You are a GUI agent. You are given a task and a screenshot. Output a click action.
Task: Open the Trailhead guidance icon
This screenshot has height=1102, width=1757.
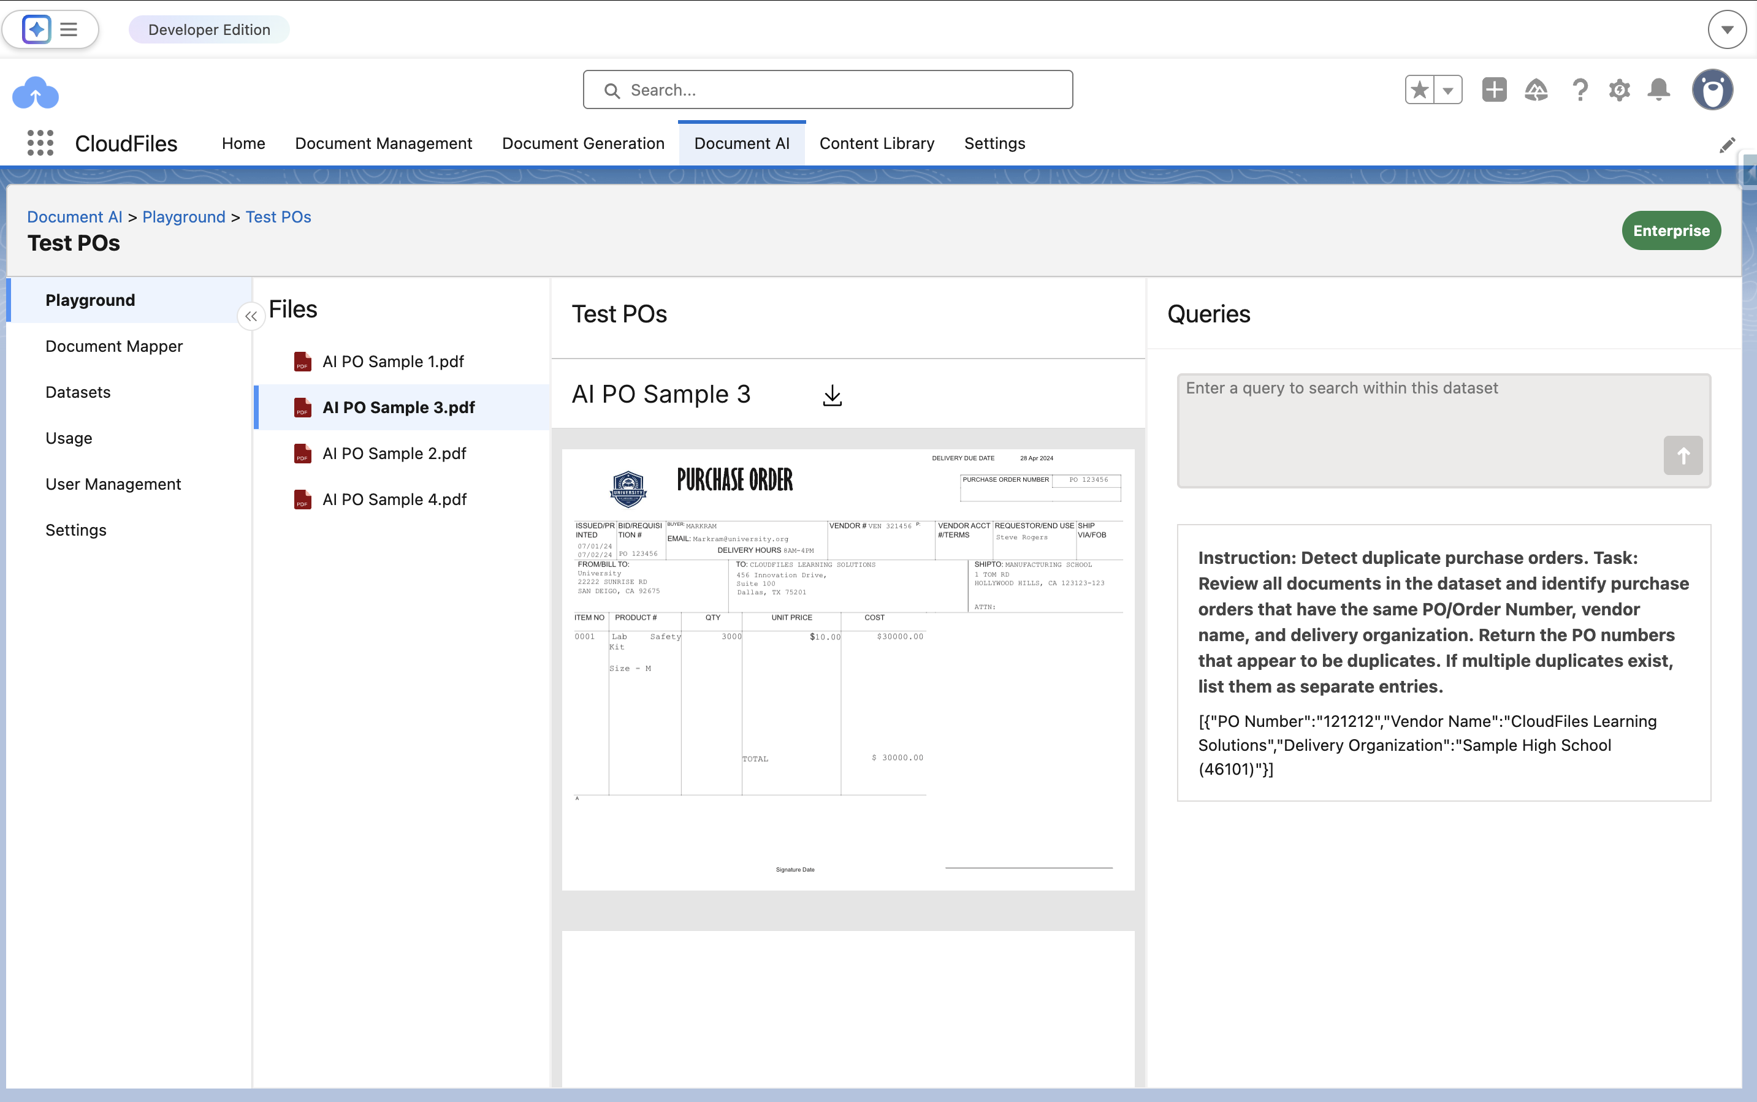[1536, 89]
